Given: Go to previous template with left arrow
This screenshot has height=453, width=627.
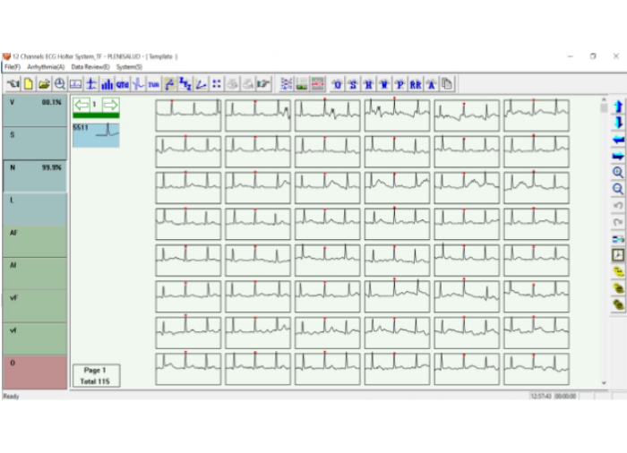Looking at the screenshot, I should (81, 105).
